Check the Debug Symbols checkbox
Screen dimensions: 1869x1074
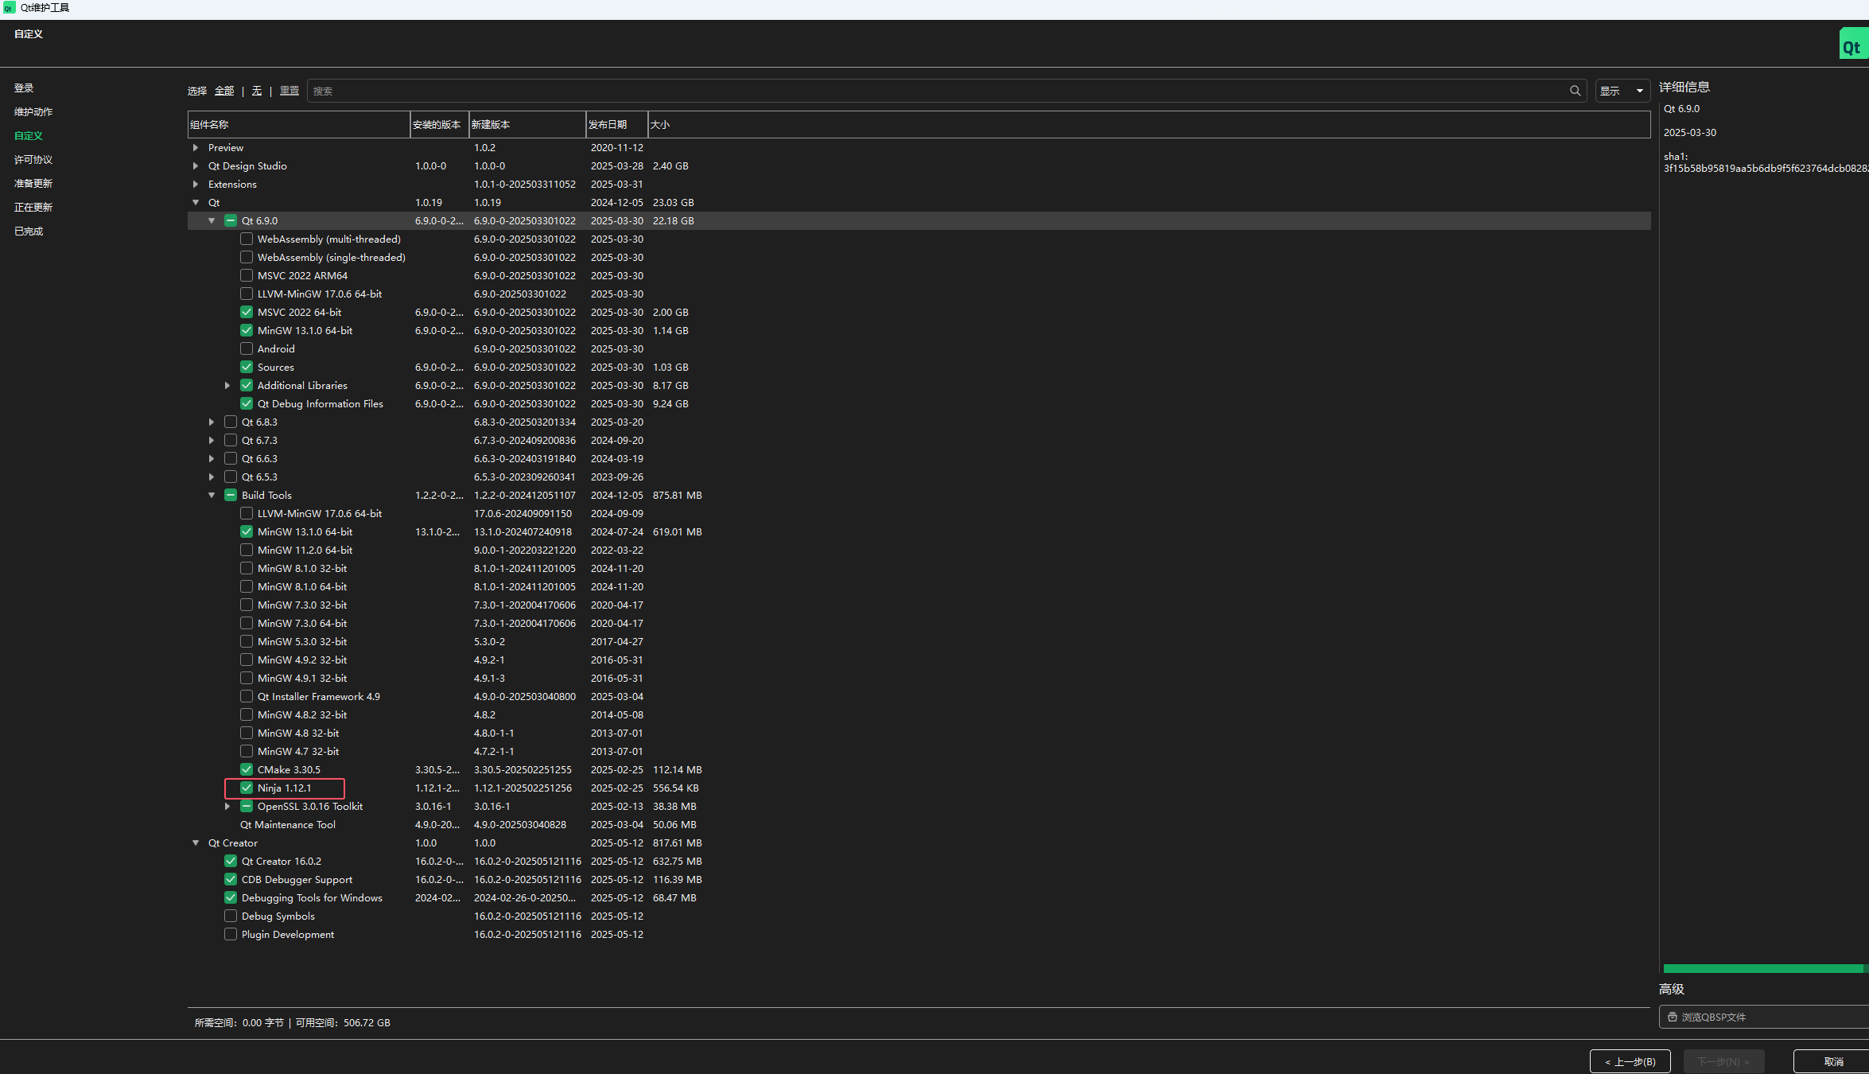click(x=231, y=916)
